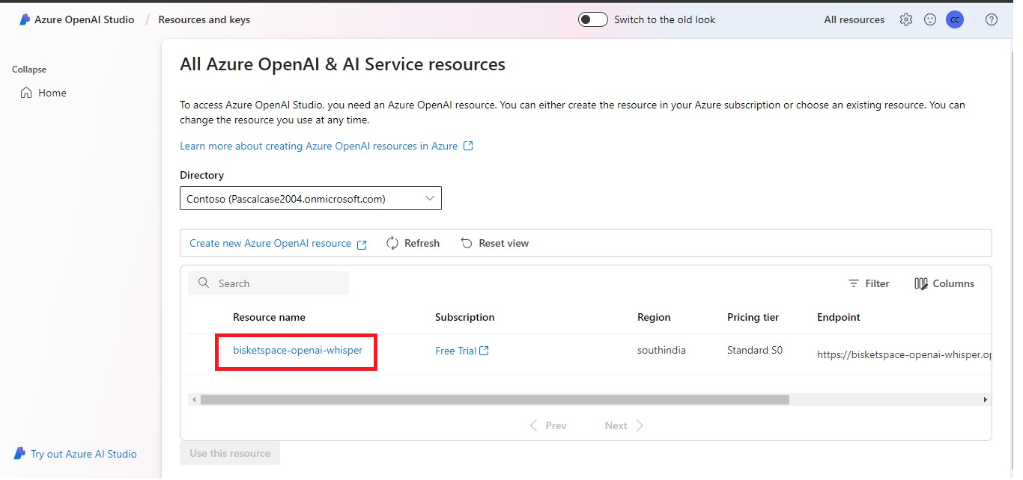The width and height of the screenshot is (1023, 480).
Task: Open the CC user account avatar
Action: coord(954,20)
